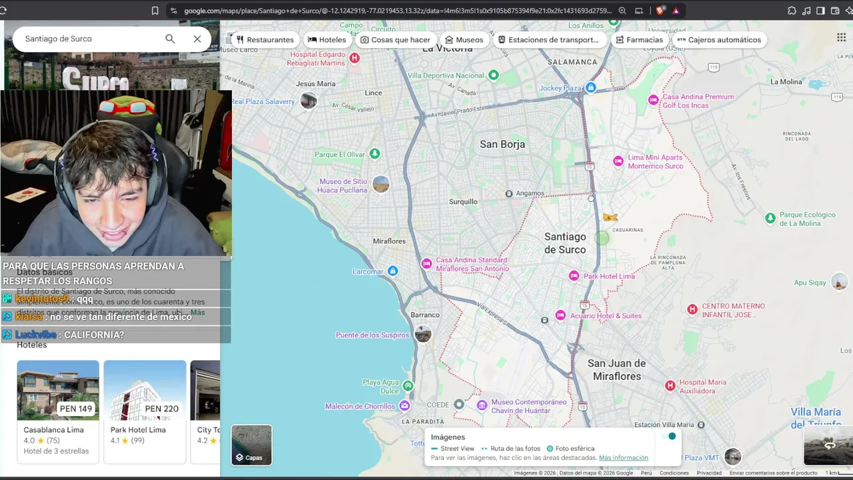Open the Privacidad footer link

709,473
